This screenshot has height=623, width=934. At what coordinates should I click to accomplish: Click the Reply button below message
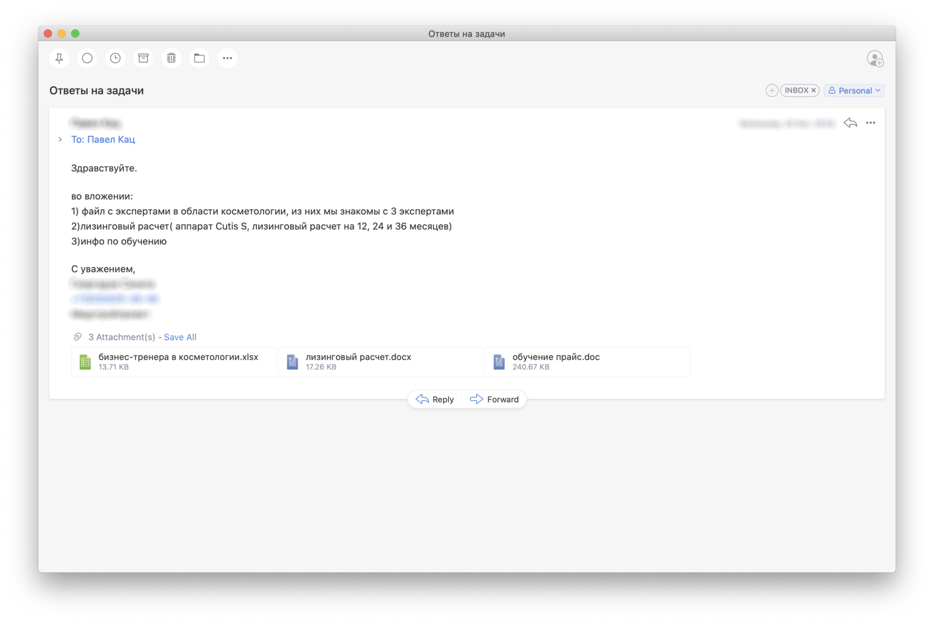click(x=435, y=399)
